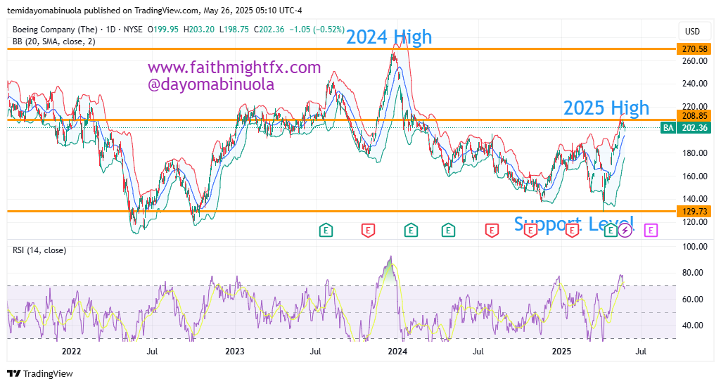Click the '2024 High' text annotation
Screen dimensions: 721x386
pos(389,37)
